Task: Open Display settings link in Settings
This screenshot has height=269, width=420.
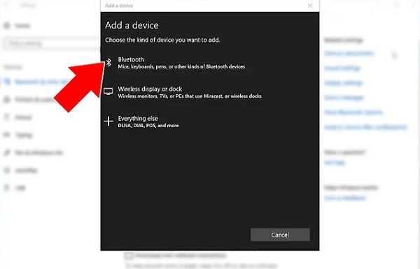Action: (344, 83)
